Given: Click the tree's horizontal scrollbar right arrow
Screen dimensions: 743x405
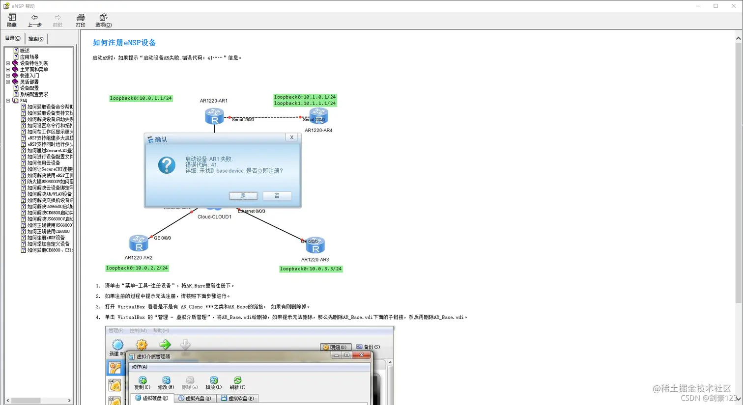Looking at the screenshot, I should (69, 401).
